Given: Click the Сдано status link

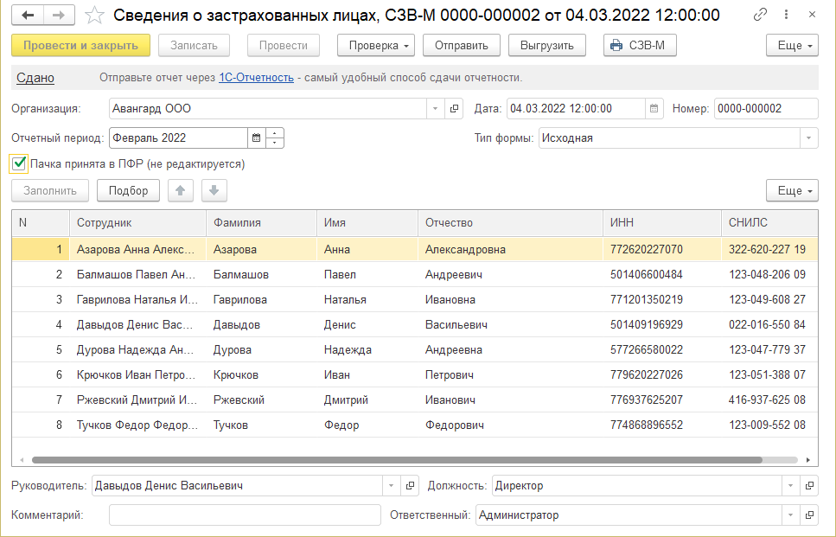Looking at the screenshot, I should click(x=35, y=78).
